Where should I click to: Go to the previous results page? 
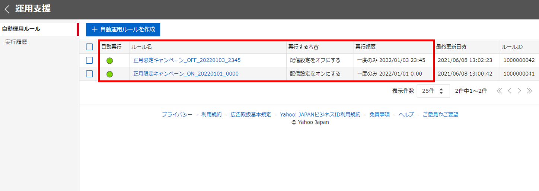tap(510, 91)
